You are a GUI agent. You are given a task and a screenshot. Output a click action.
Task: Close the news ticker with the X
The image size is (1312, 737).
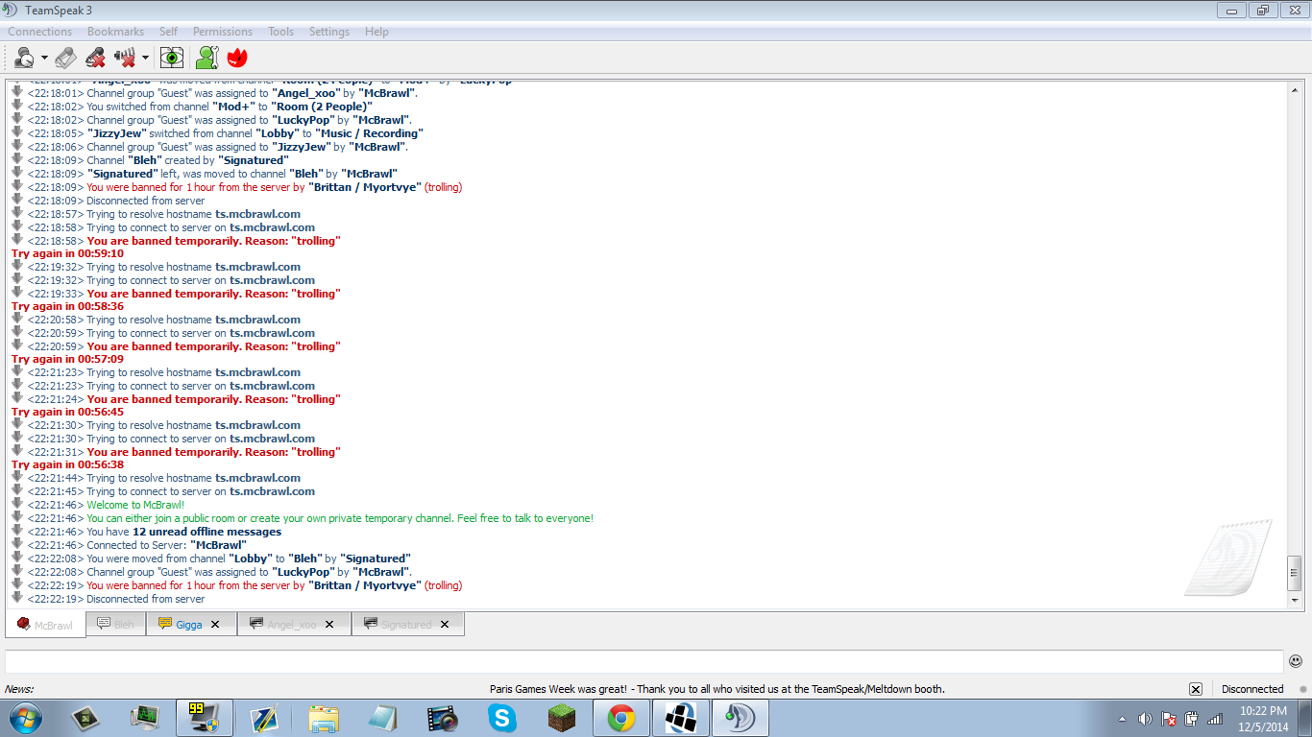[1196, 689]
